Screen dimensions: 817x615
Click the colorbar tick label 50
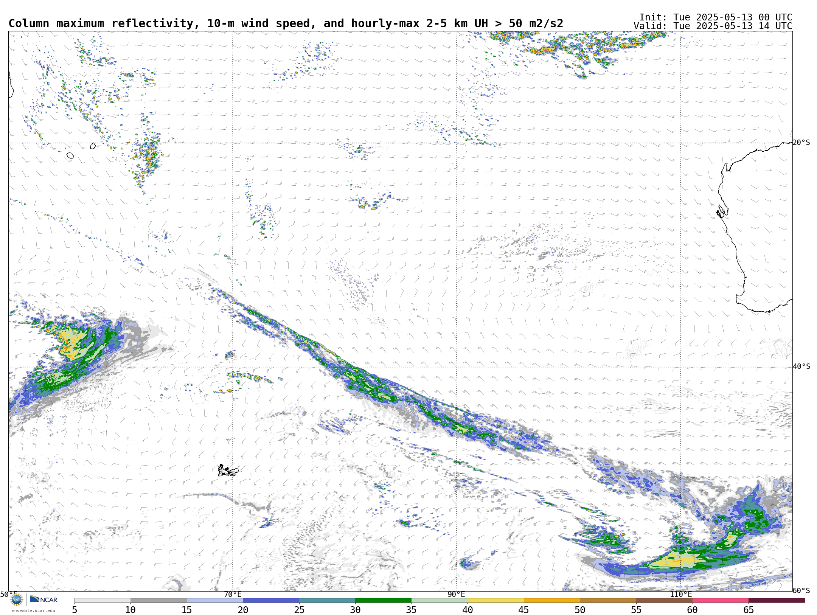click(580, 610)
